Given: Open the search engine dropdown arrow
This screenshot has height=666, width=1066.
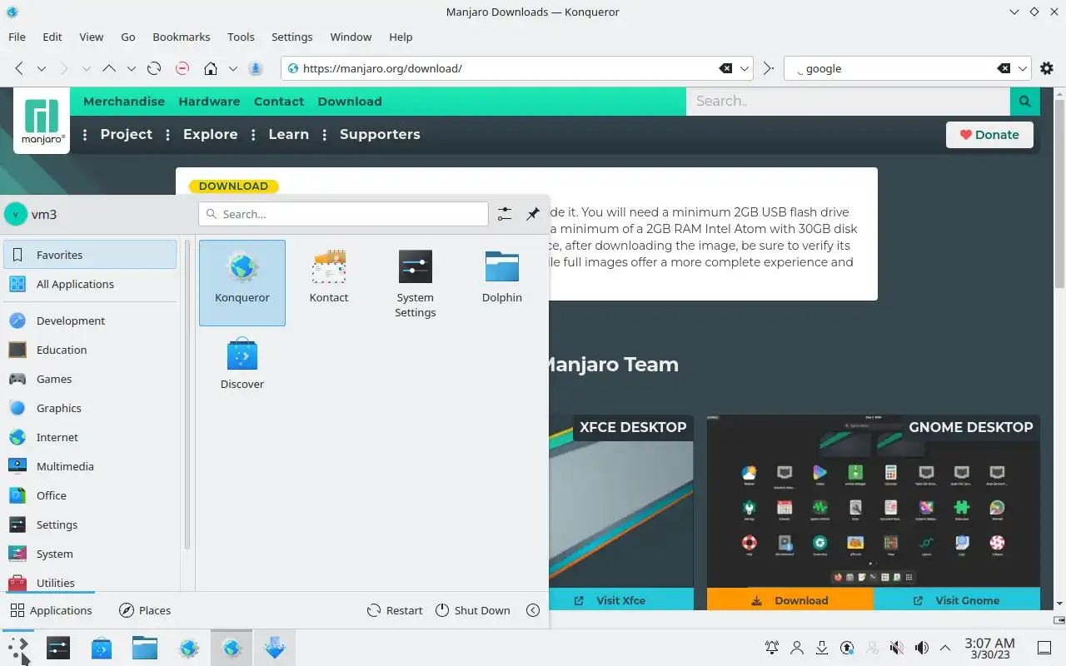Looking at the screenshot, I should coord(1023,68).
